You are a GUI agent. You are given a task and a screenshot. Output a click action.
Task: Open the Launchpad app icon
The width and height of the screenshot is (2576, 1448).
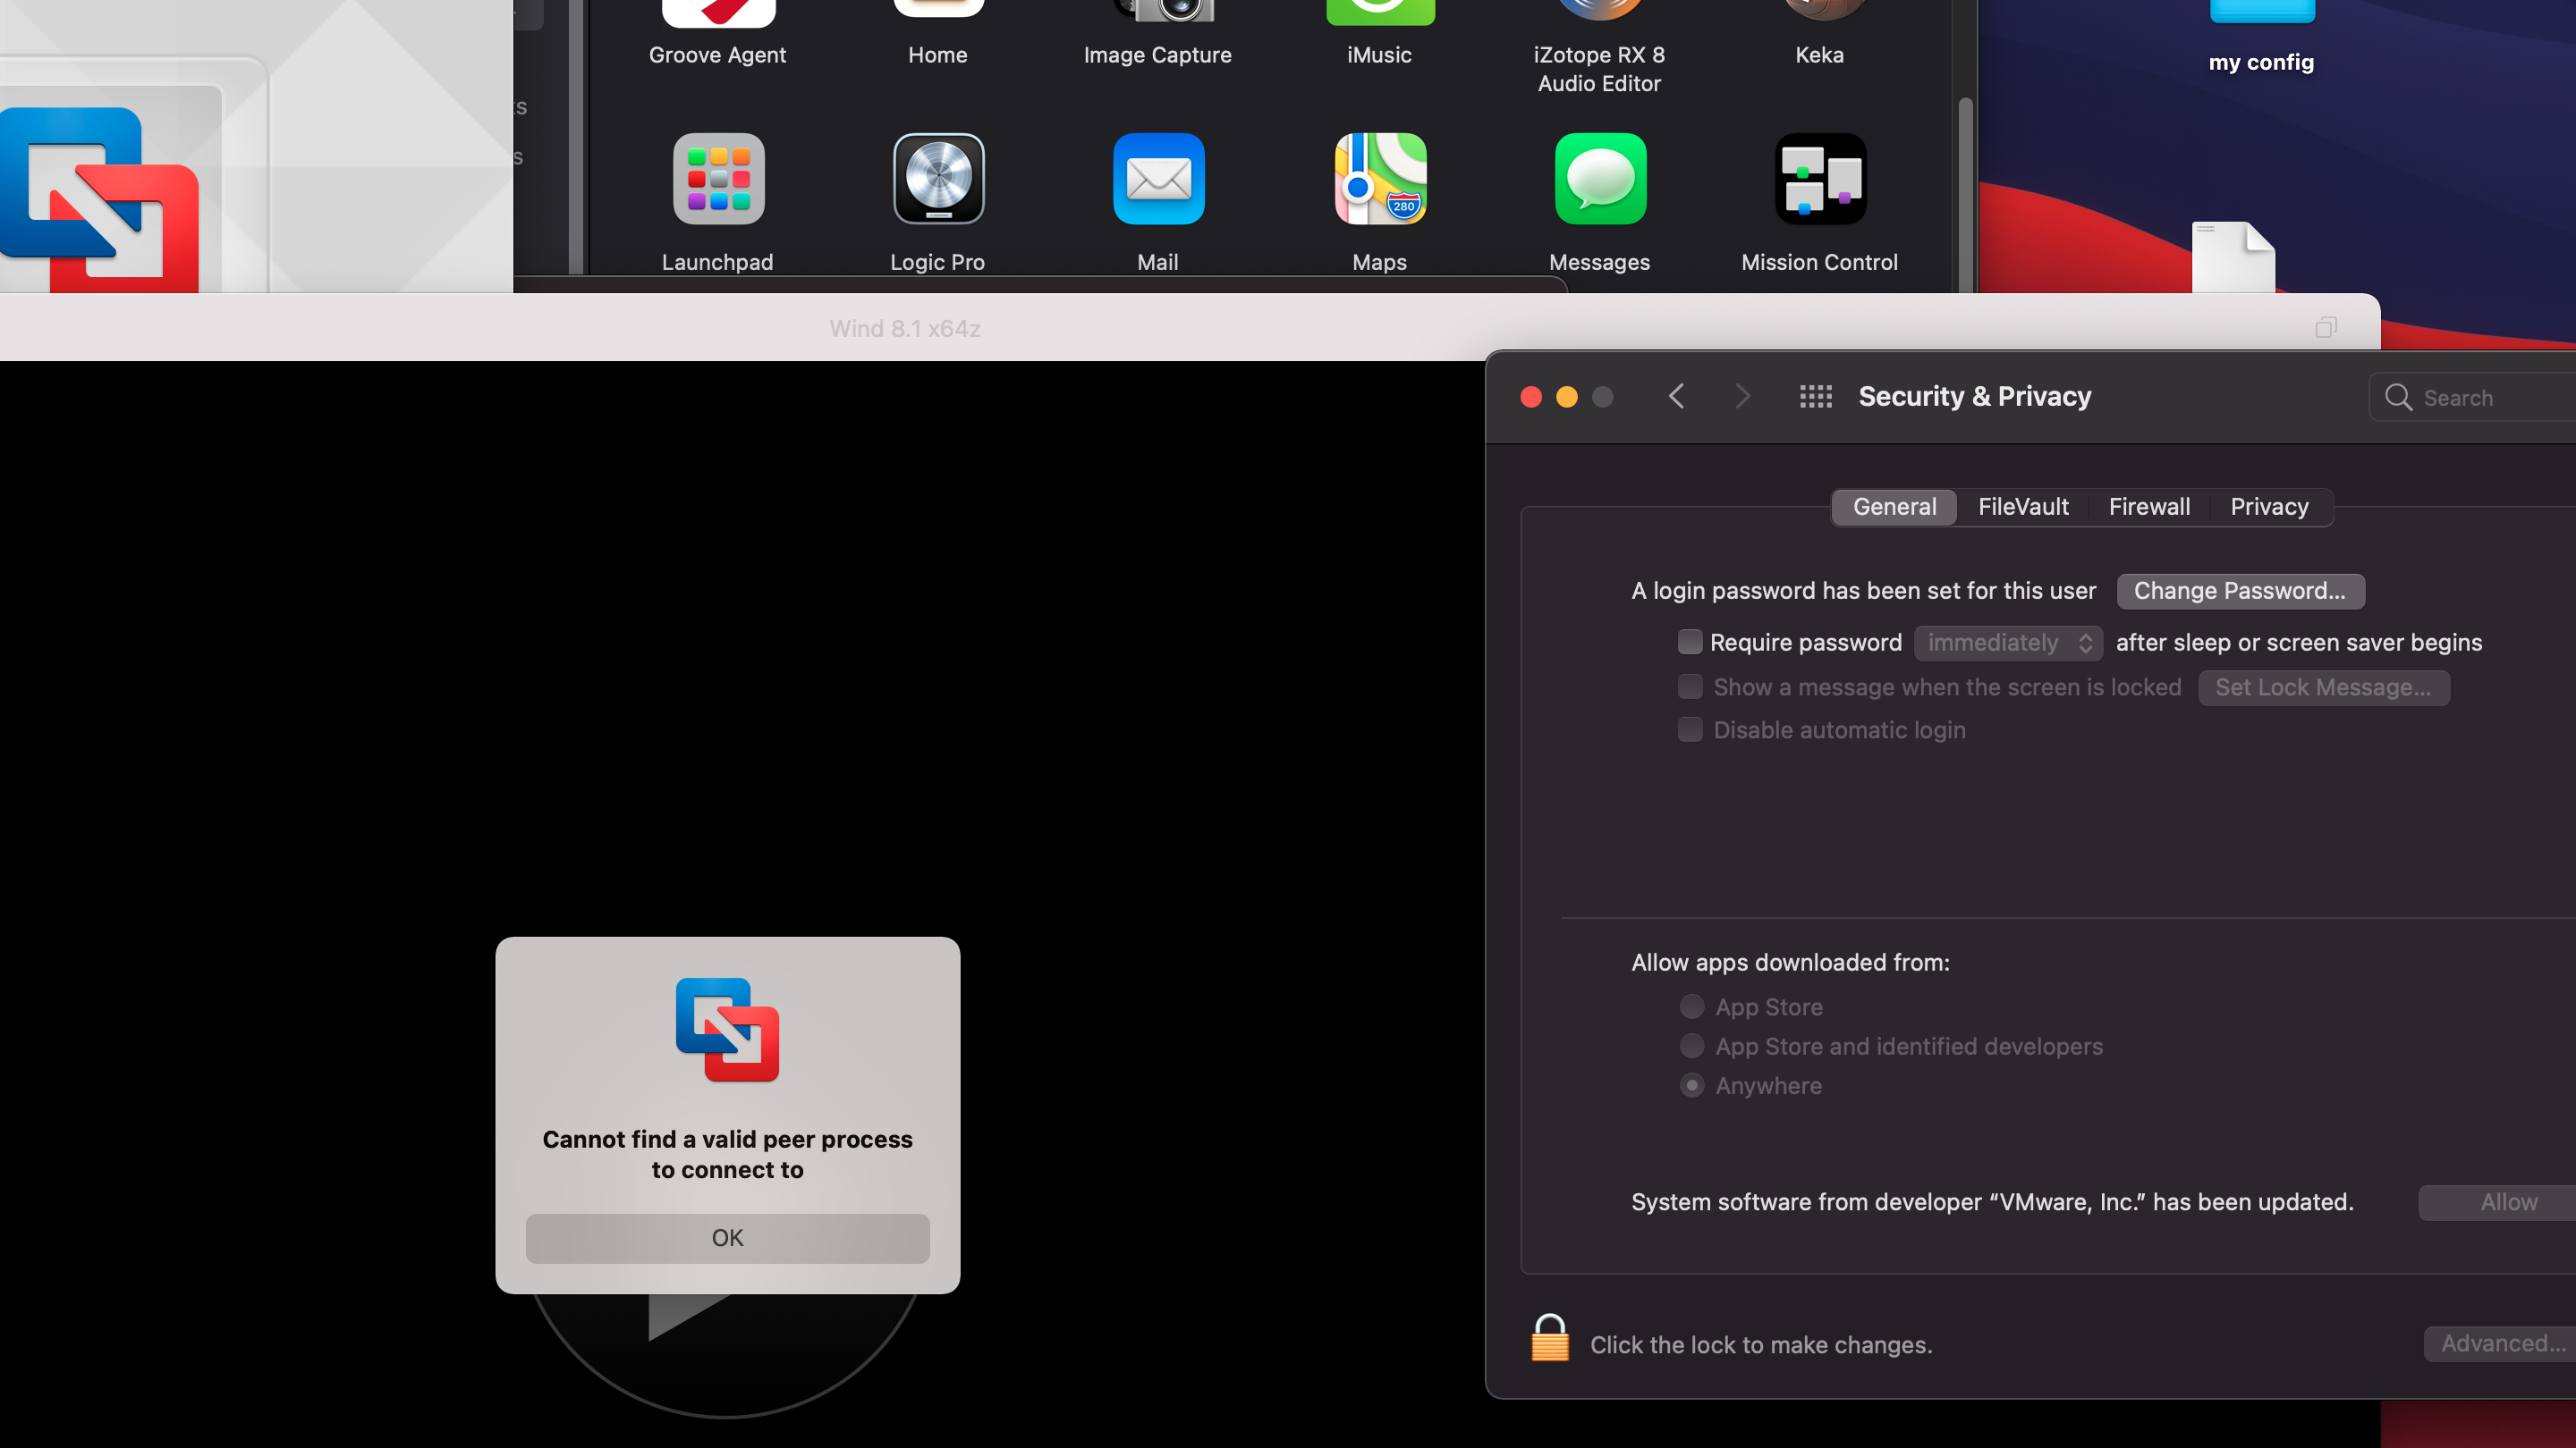coord(718,180)
